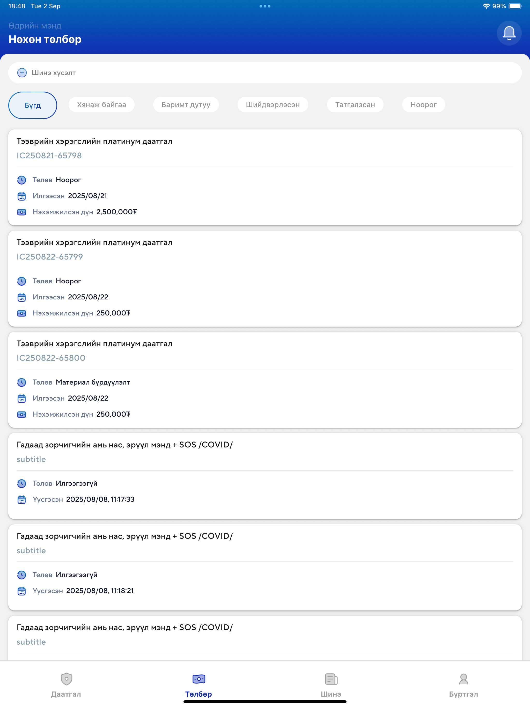
Task: Open the last partially visible Гадаад зорчигчийн card
Action: click(x=265, y=638)
